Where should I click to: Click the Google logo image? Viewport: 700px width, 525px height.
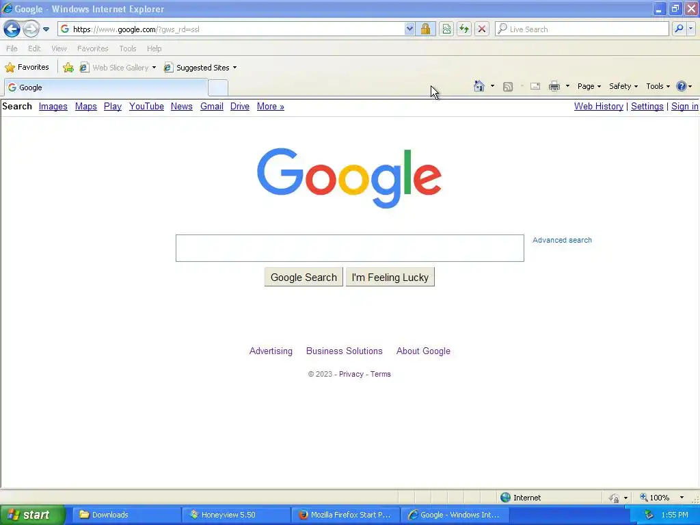(x=349, y=178)
